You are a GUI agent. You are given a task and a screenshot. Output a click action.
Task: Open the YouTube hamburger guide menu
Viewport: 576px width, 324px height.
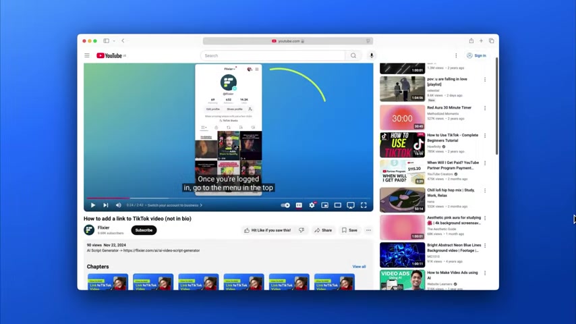tap(87, 55)
